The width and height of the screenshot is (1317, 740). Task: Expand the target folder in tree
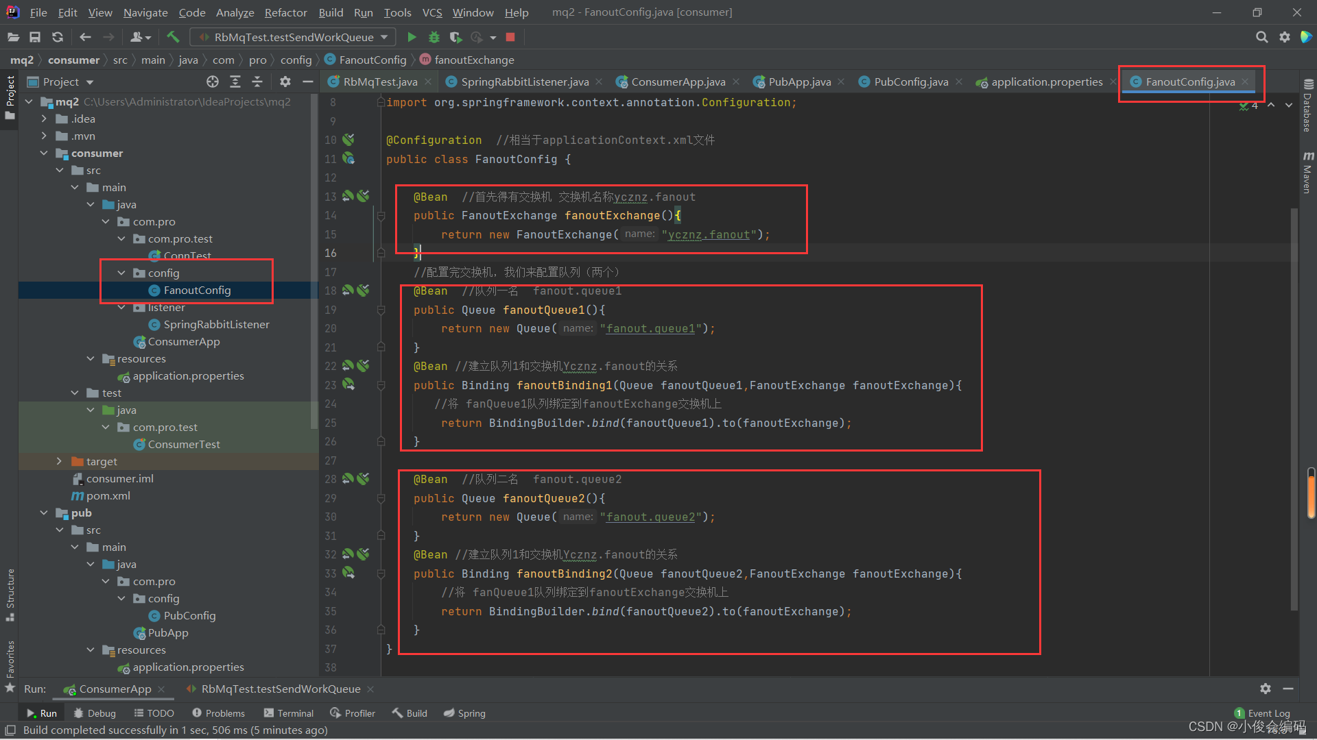point(59,461)
